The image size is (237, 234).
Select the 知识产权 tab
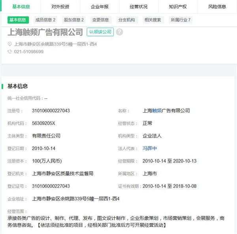click(178, 7)
